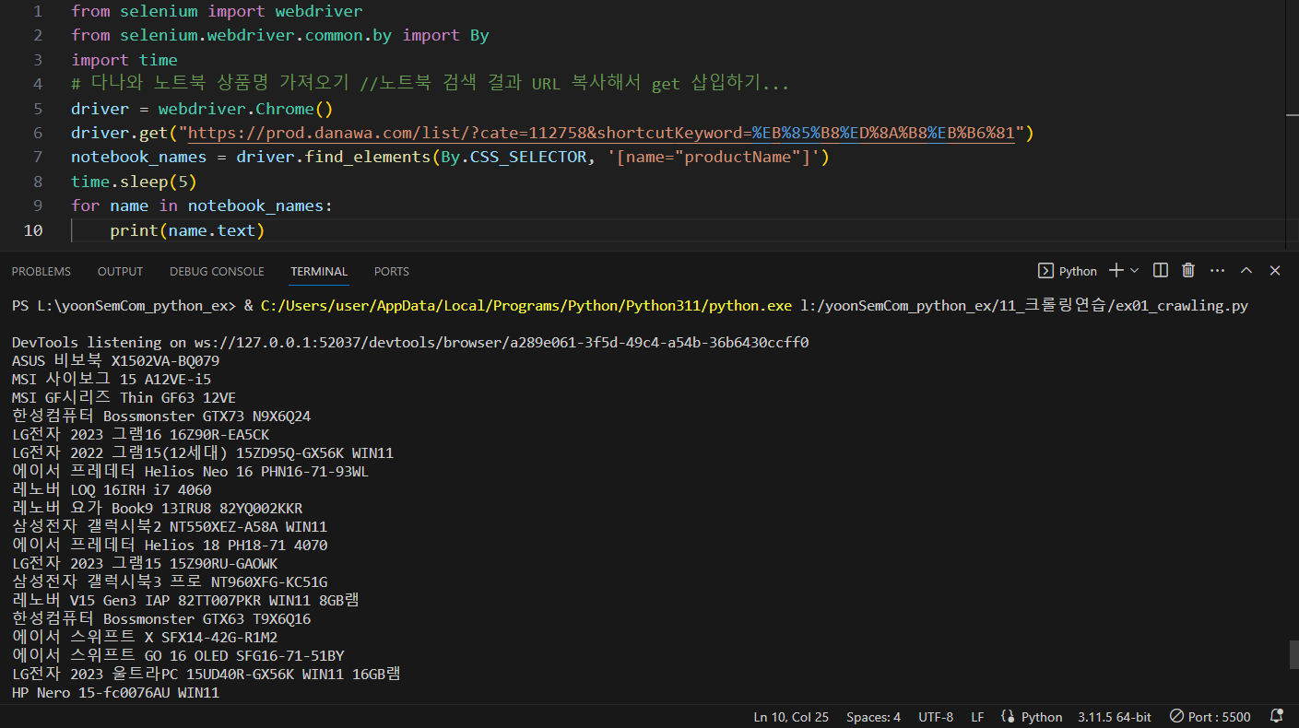Click Port : 5500 Live Server item

coord(1210,717)
